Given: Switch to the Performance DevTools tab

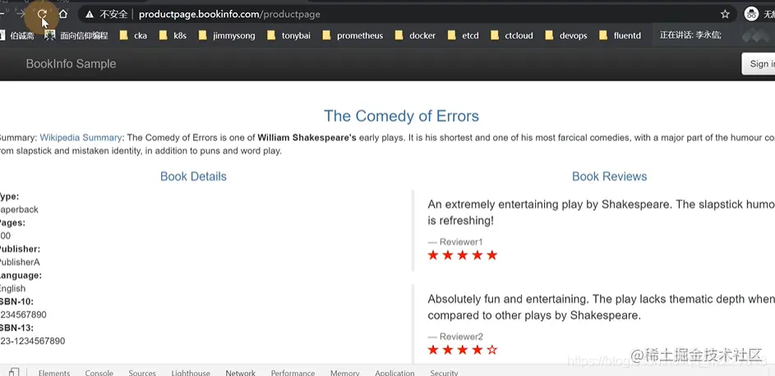Looking at the screenshot, I should click(293, 373).
